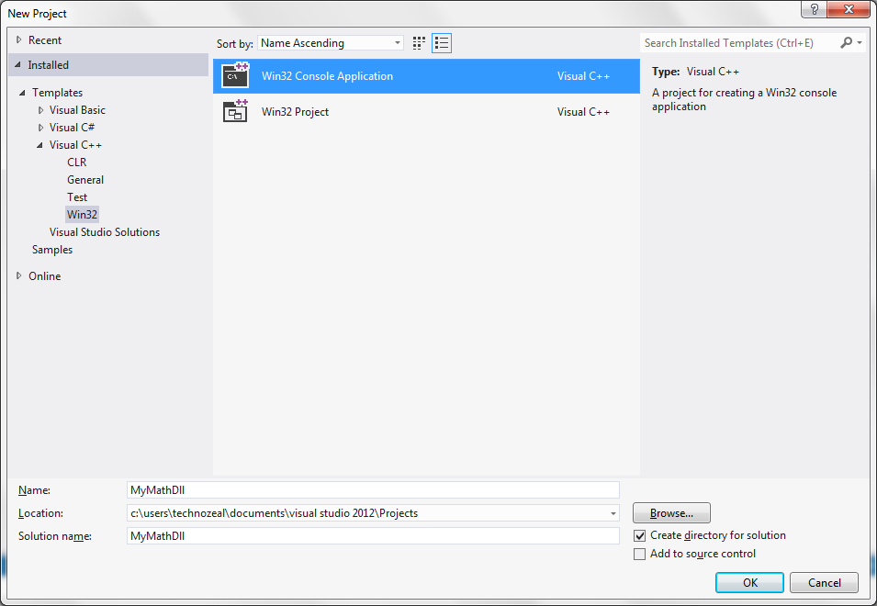Switch to small icons view
The height and width of the screenshot is (606, 877).
tap(419, 43)
